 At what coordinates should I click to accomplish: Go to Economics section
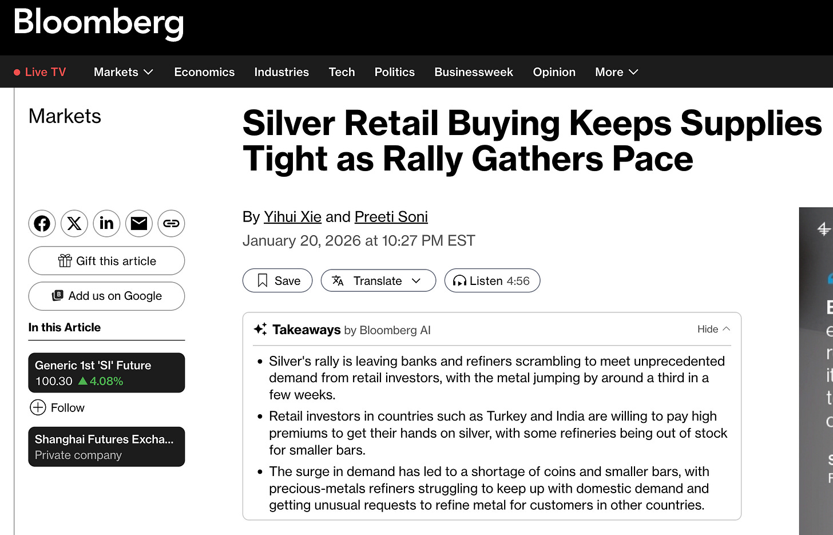point(204,72)
